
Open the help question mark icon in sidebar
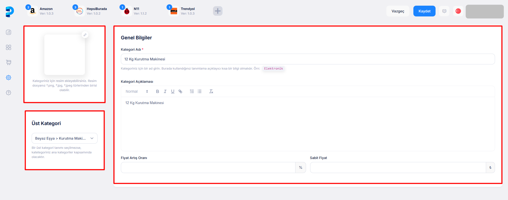9,93
